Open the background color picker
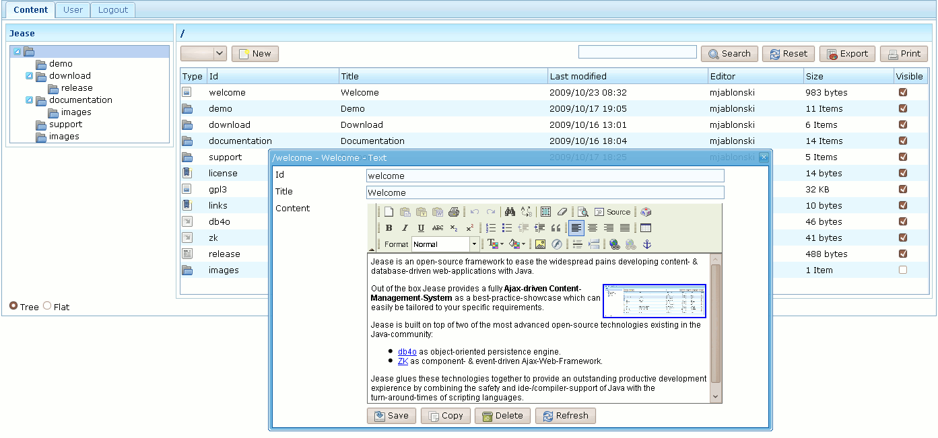 point(517,244)
